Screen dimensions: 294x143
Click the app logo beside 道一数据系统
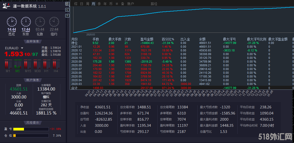pos(6,6)
